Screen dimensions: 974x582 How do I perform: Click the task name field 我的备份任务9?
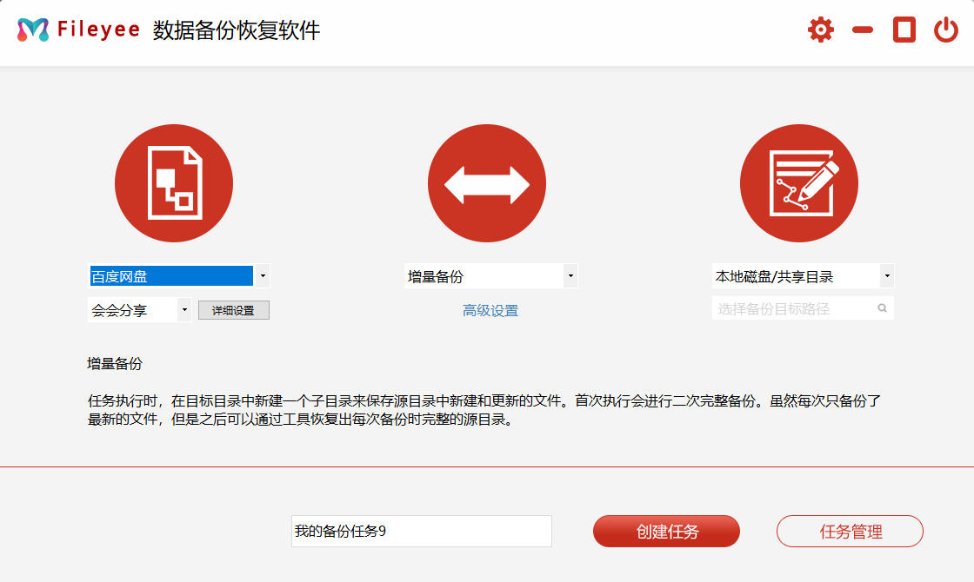(421, 532)
